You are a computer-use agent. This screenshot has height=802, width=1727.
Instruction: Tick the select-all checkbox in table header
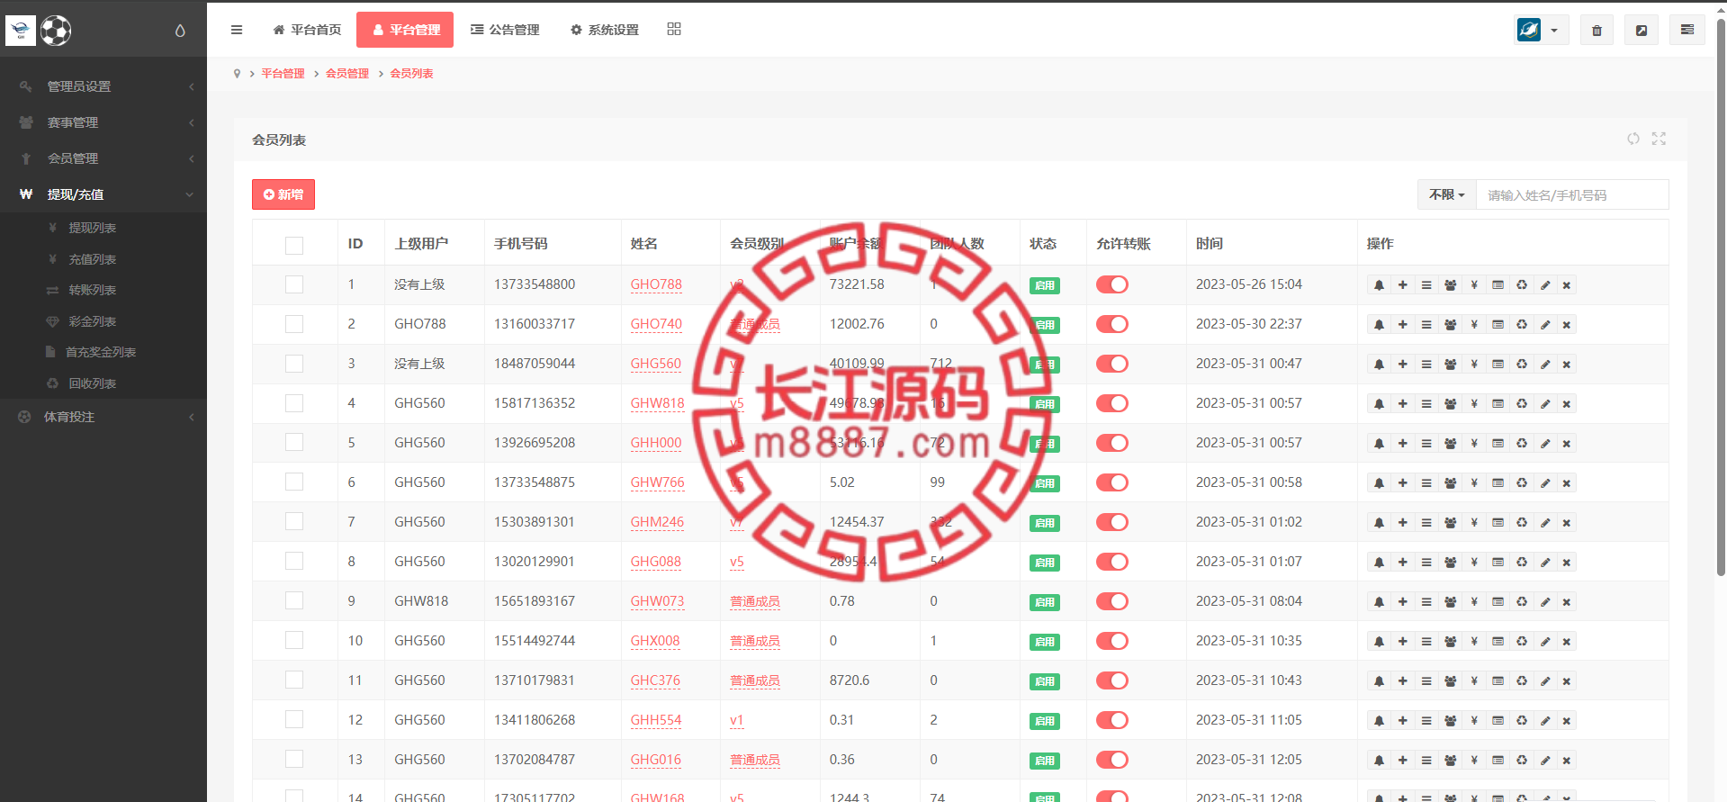pos(294,245)
